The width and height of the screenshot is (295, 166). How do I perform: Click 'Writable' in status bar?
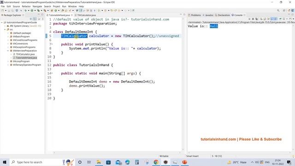coord(164,156)
